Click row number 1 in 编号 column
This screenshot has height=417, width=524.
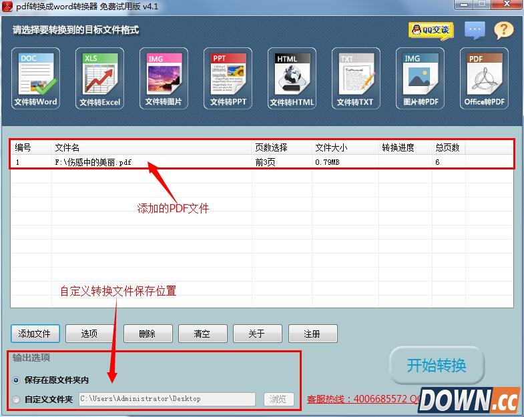[17, 162]
